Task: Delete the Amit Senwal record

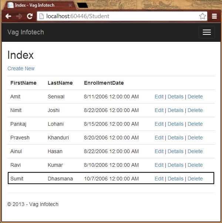Action: coord(195,97)
